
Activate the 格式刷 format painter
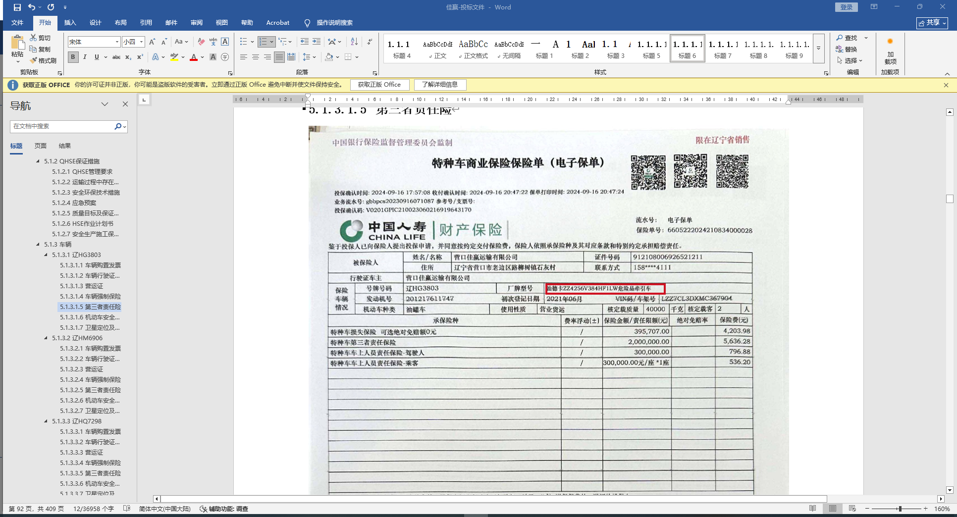coord(43,60)
